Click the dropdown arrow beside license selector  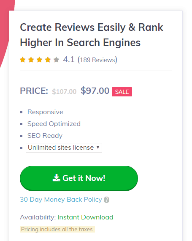point(98,148)
